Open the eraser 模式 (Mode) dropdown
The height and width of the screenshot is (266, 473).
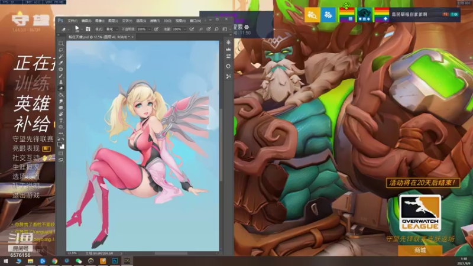(112, 29)
